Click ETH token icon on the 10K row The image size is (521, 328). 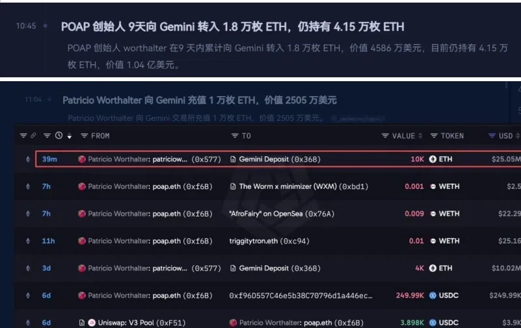[433, 159]
